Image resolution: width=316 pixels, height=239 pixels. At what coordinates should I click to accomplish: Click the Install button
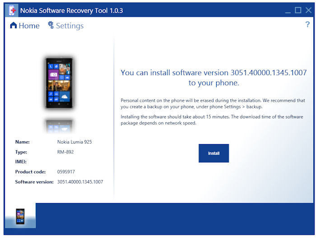pos(214,153)
